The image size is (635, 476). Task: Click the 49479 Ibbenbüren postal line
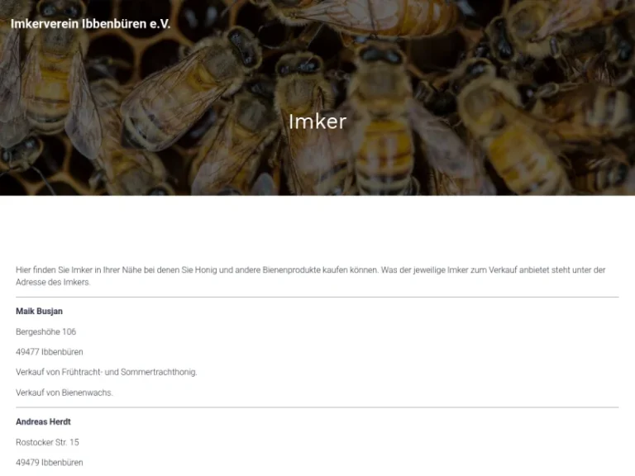pyautogui.click(x=50, y=463)
